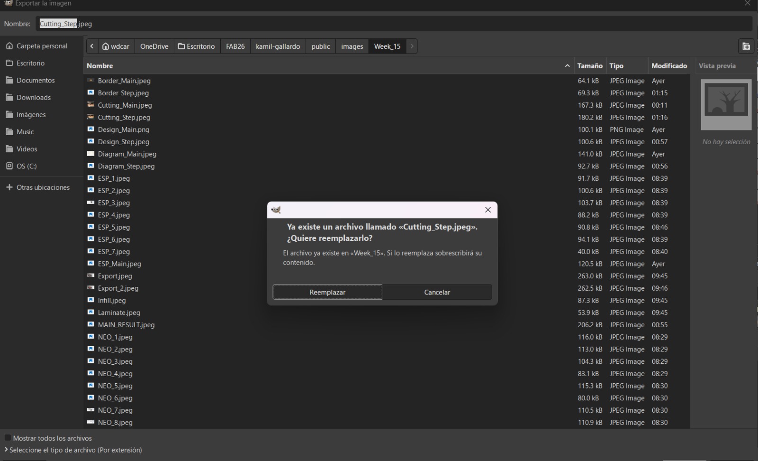Toggle Mostrar todos los archivos checkbox
Screen dimensions: 758x461
point(8,438)
